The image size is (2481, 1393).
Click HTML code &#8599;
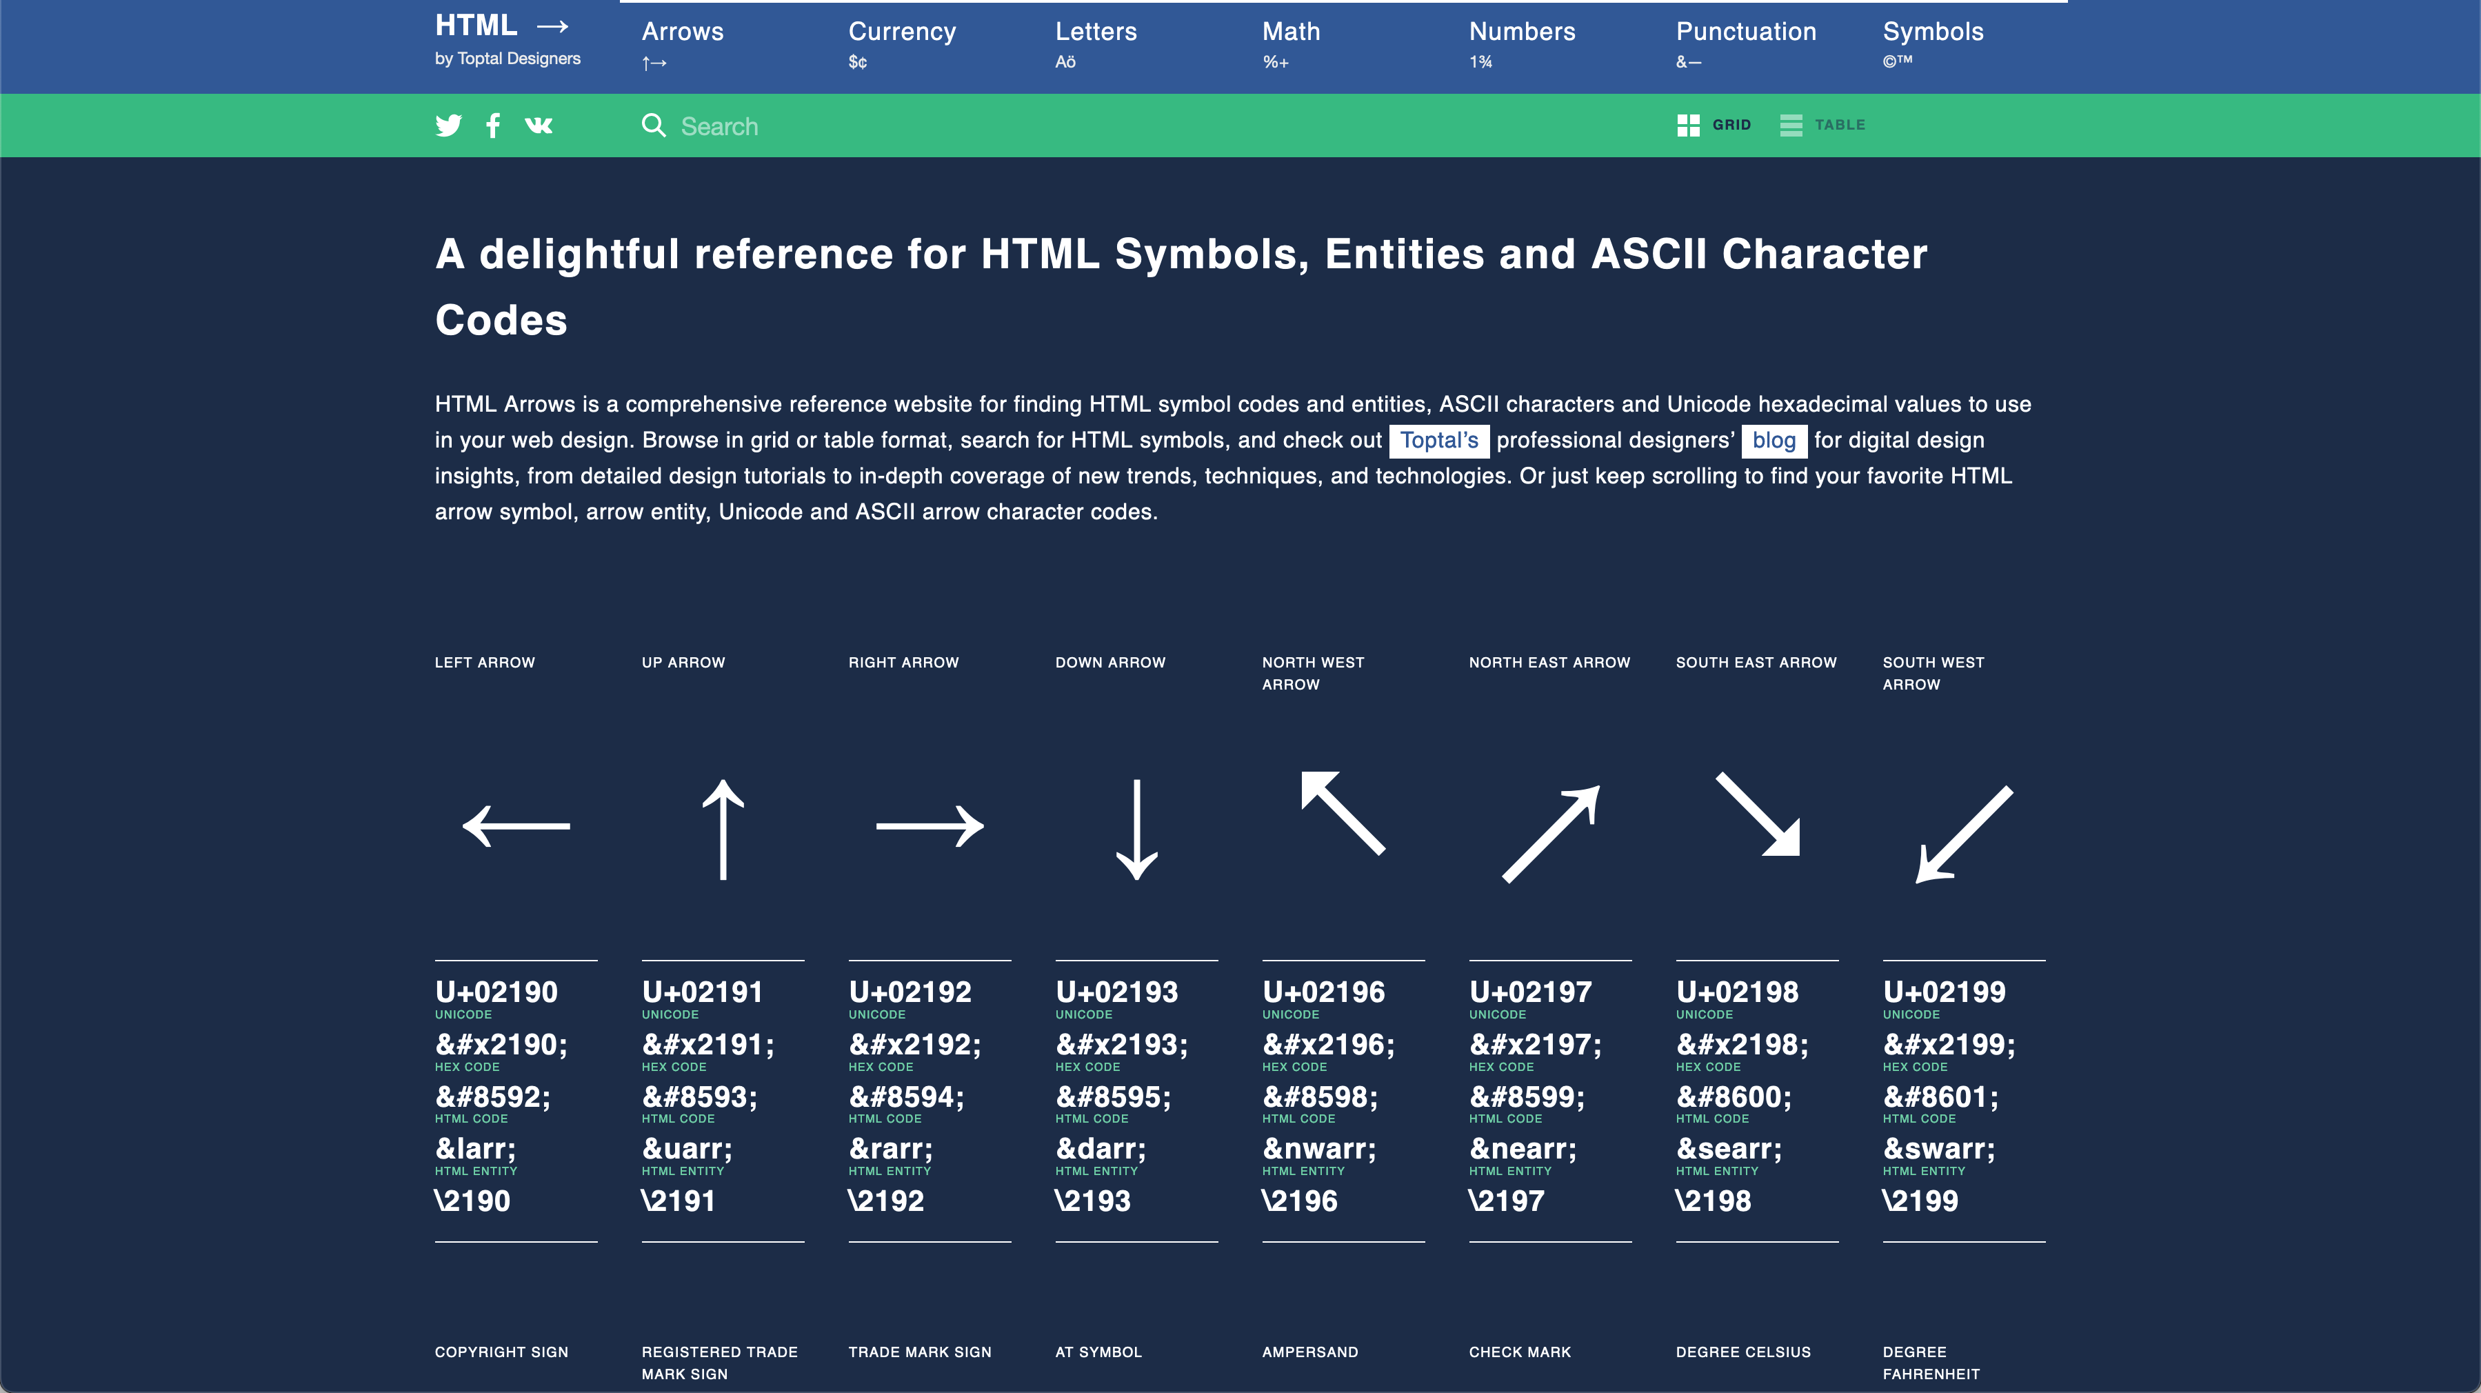pos(1527,1097)
